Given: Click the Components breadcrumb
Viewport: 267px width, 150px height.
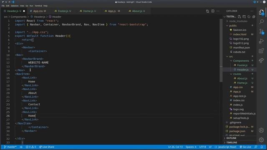Looking at the screenshot, I should click(18, 17).
